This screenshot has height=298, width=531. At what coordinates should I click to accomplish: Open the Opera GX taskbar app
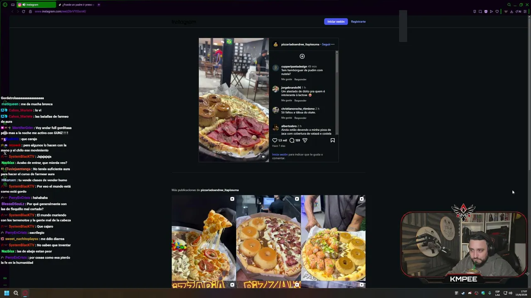point(25,293)
